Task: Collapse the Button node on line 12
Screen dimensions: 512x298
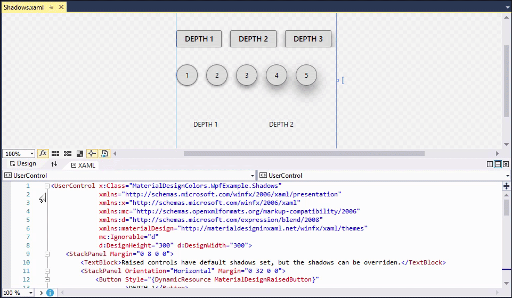Action: click(x=47, y=279)
